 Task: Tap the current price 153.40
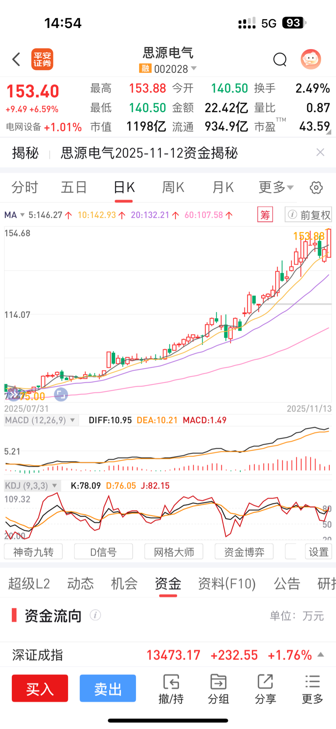click(x=33, y=92)
